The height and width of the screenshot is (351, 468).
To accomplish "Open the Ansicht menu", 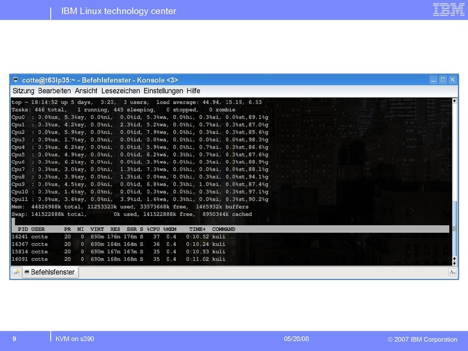I will tap(86, 91).
